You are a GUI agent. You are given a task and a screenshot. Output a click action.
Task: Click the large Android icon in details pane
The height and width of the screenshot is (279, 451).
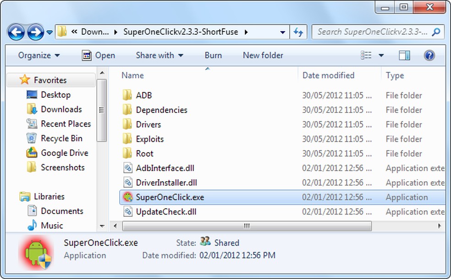(36, 253)
